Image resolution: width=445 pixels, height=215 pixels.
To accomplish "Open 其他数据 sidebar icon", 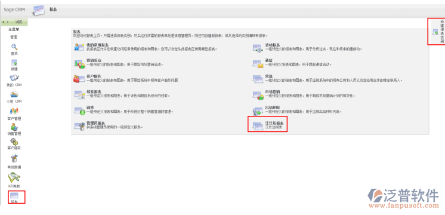I will click(14, 158).
